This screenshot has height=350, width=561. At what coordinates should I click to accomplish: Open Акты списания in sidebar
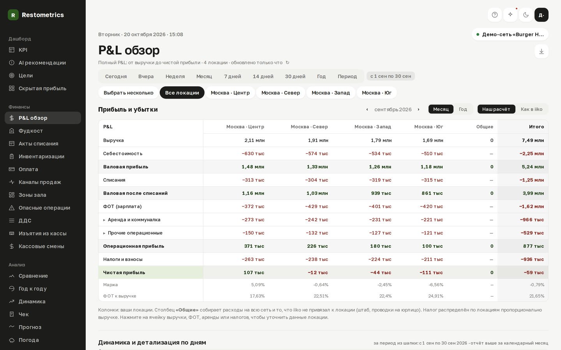(43, 143)
